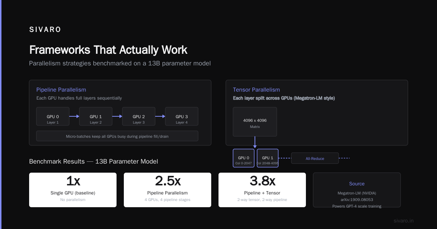Click the 'Megatron-LM style' description line

click(x=284, y=98)
